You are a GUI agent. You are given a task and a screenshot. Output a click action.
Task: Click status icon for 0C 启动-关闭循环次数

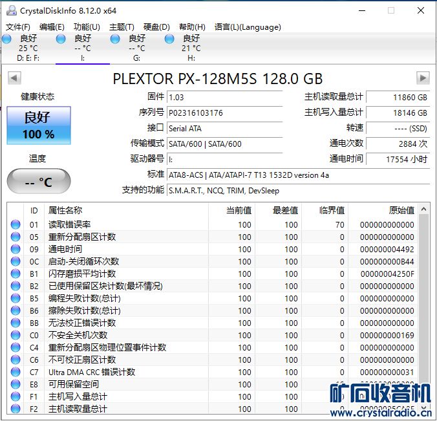click(x=16, y=261)
